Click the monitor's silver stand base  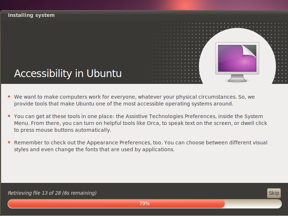(237, 80)
